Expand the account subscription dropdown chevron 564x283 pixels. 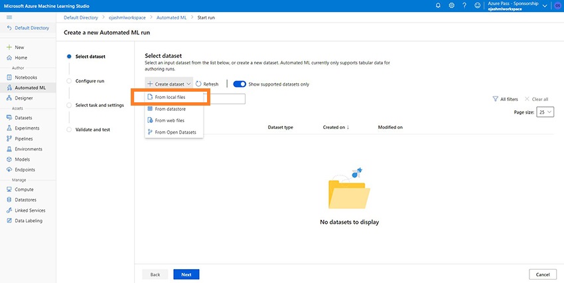(x=545, y=5)
